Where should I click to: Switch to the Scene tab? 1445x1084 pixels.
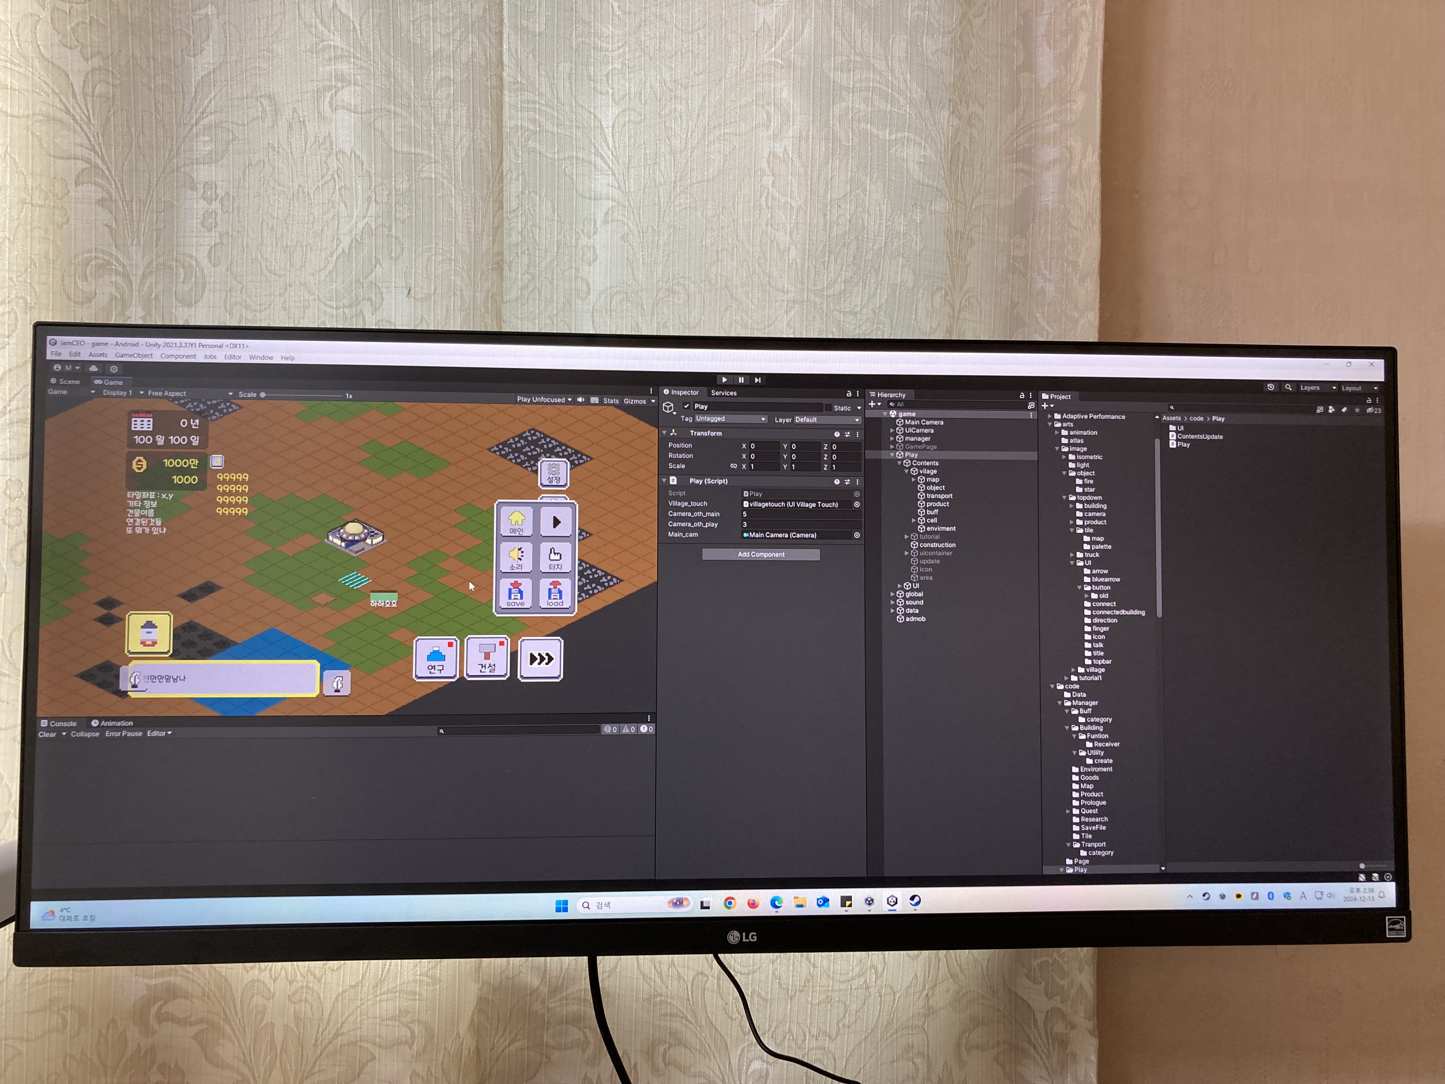pyautogui.click(x=65, y=382)
